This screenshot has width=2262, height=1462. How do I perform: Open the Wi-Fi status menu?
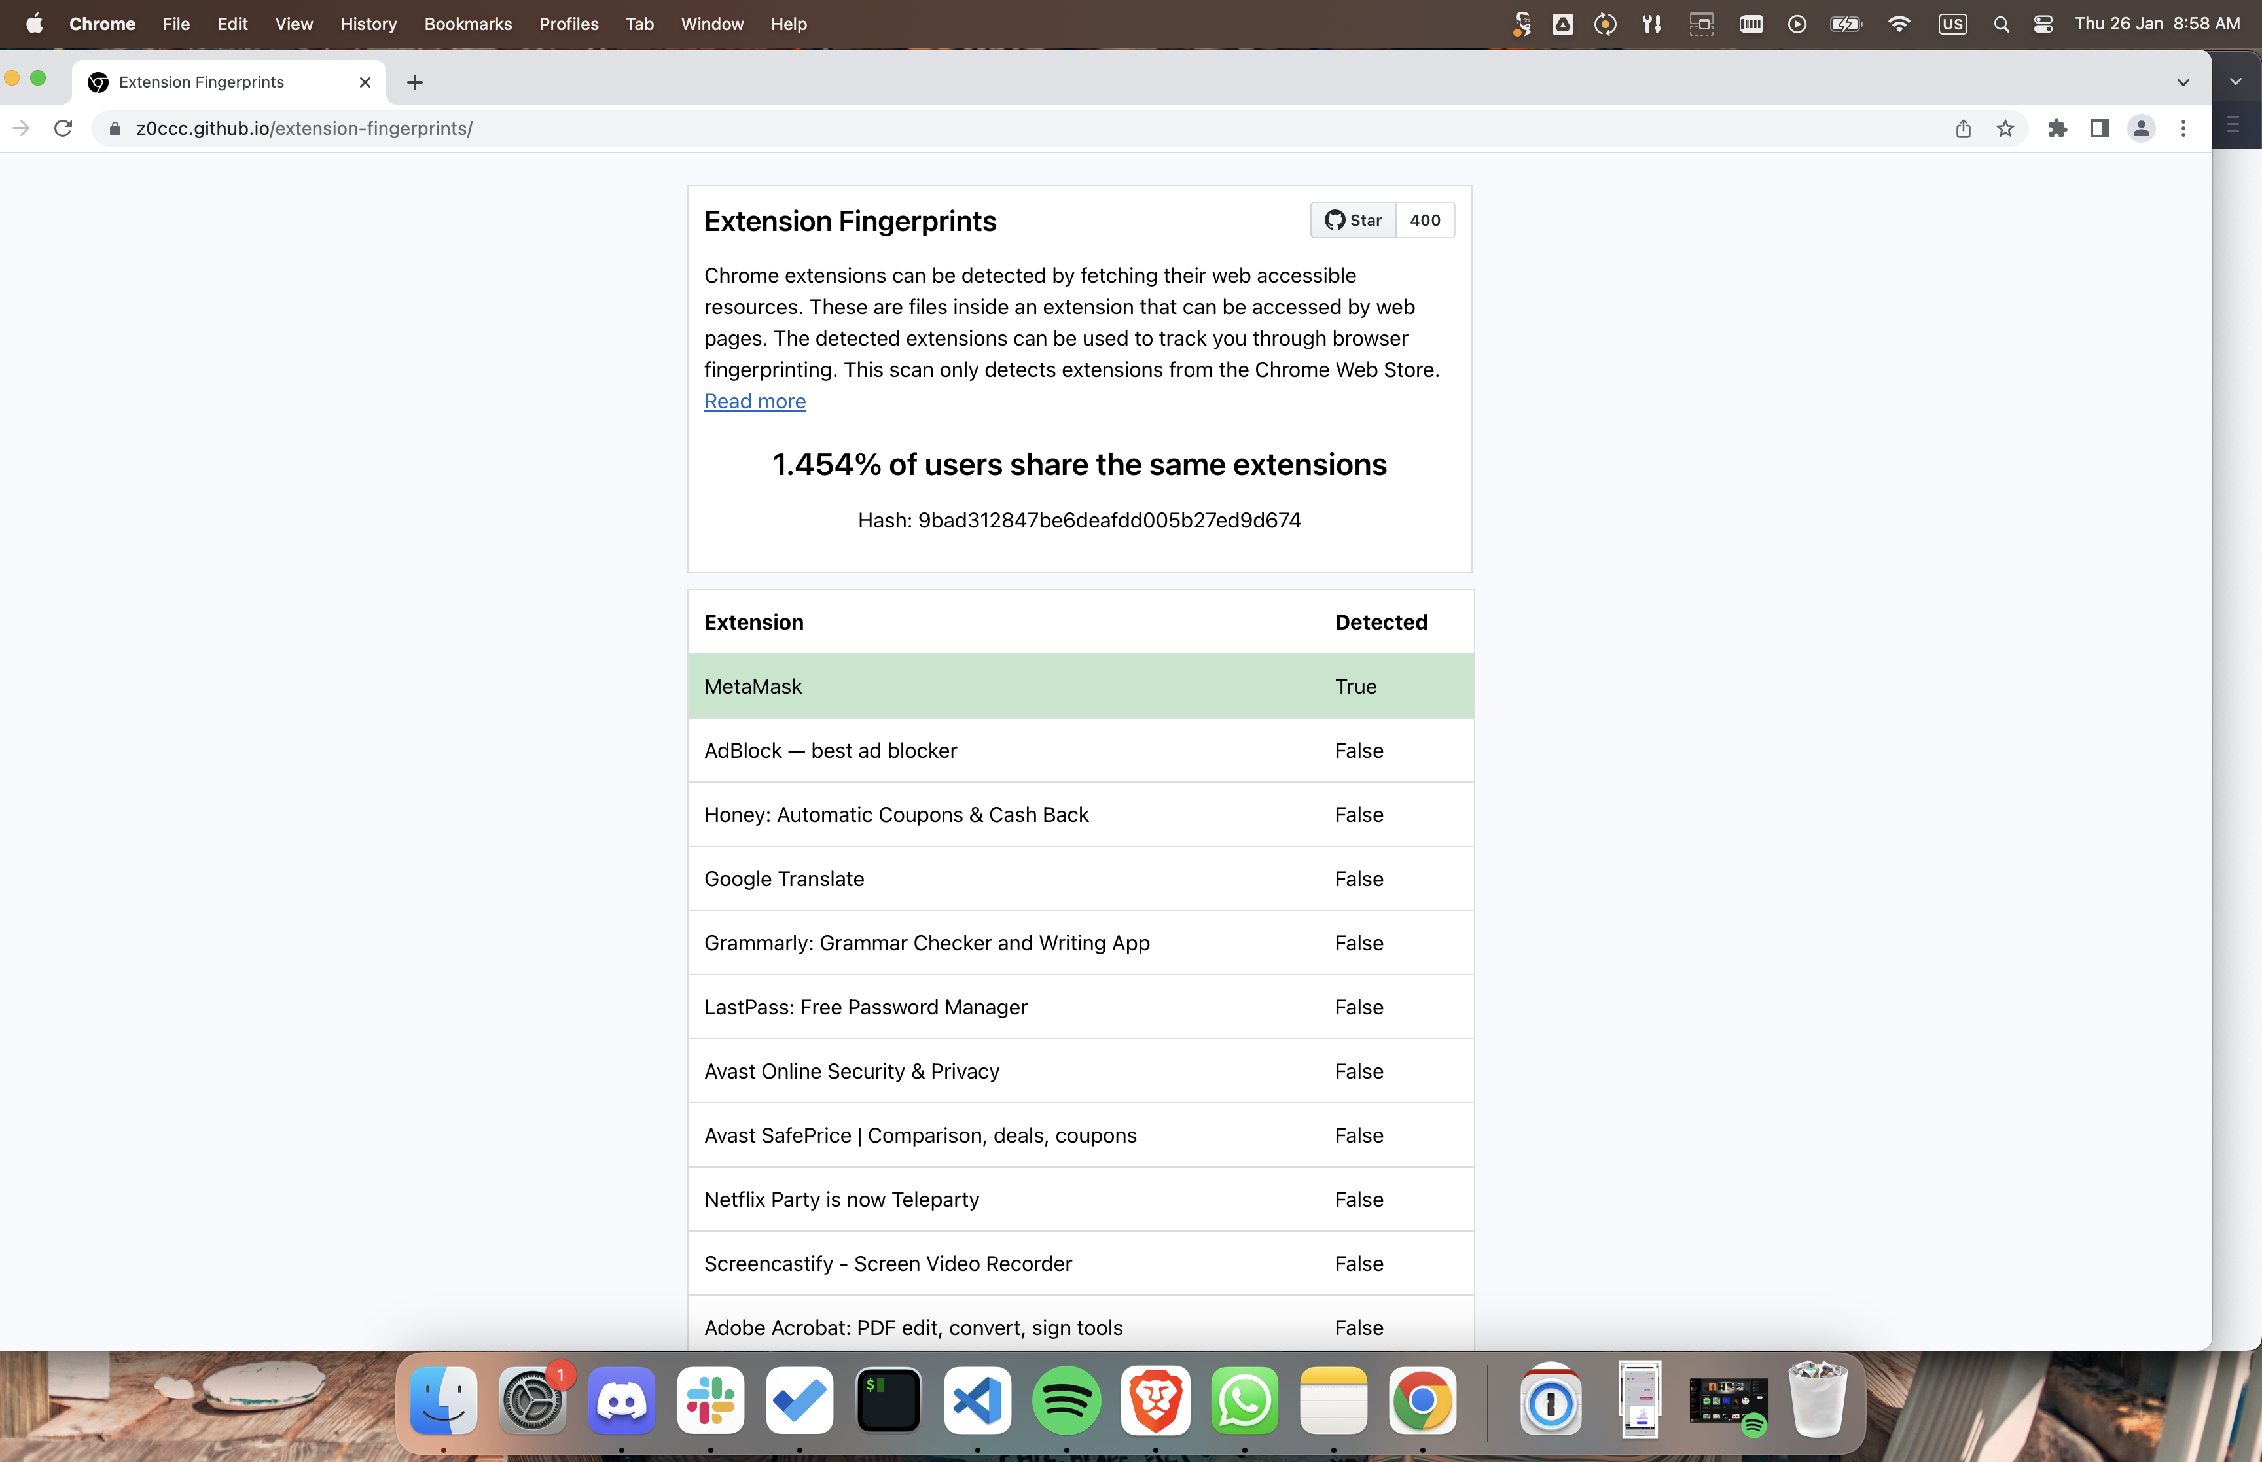[x=1899, y=24]
